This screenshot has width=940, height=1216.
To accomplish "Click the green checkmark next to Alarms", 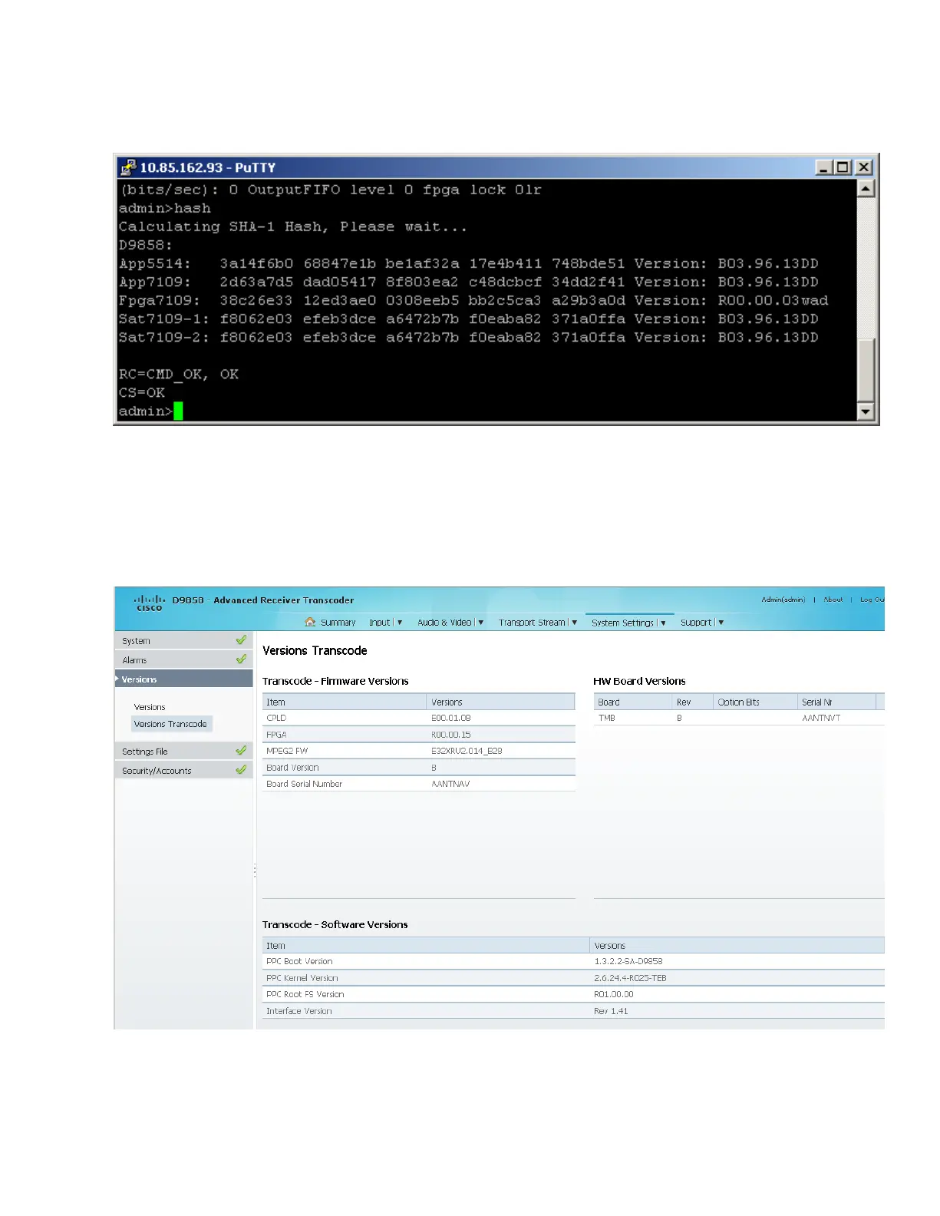I will pyautogui.click(x=241, y=659).
